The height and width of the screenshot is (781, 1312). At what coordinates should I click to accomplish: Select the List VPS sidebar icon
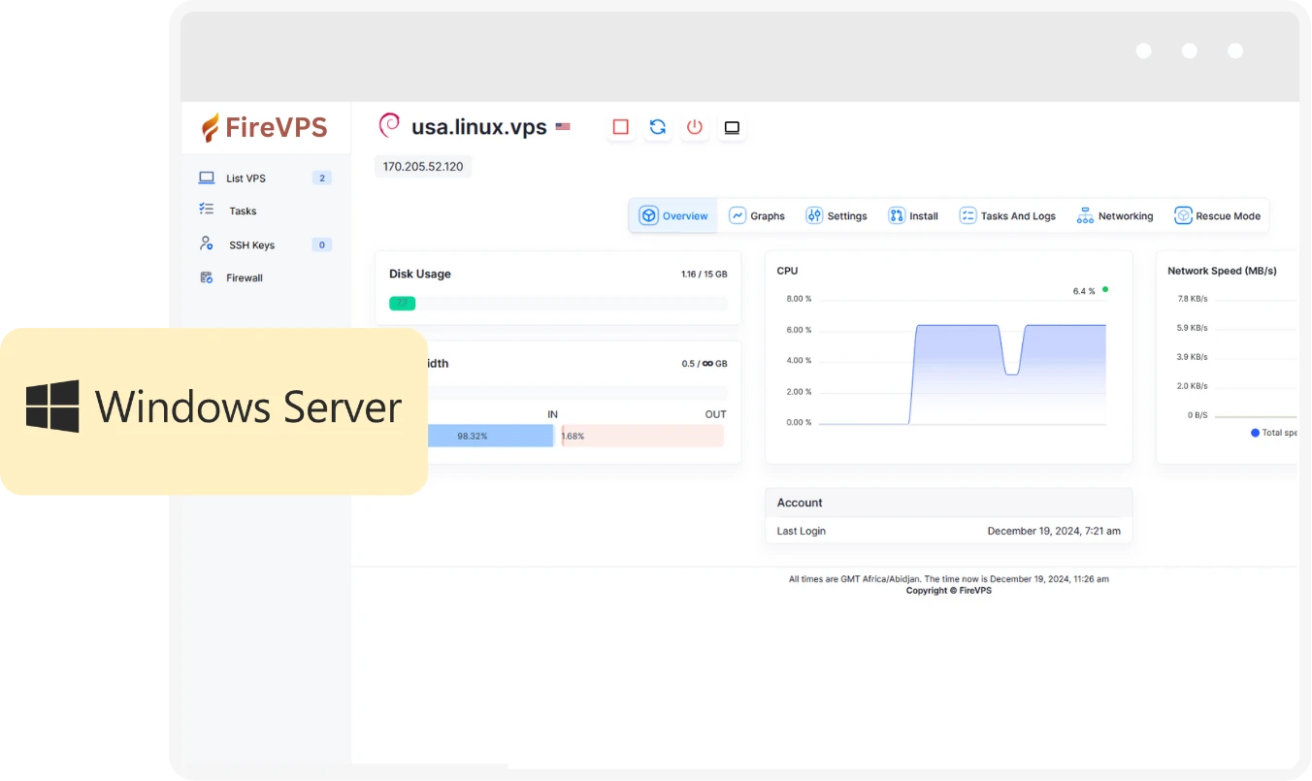pyautogui.click(x=206, y=177)
